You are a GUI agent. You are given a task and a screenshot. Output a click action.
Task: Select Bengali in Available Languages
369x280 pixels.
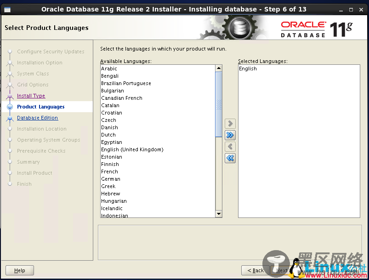click(158, 76)
